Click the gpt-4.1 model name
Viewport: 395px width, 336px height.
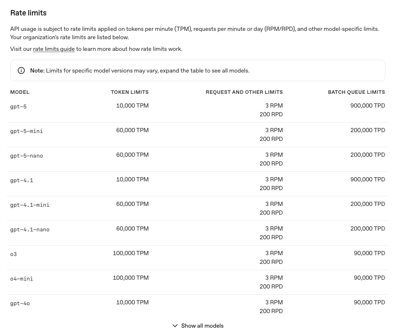(22, 181)
